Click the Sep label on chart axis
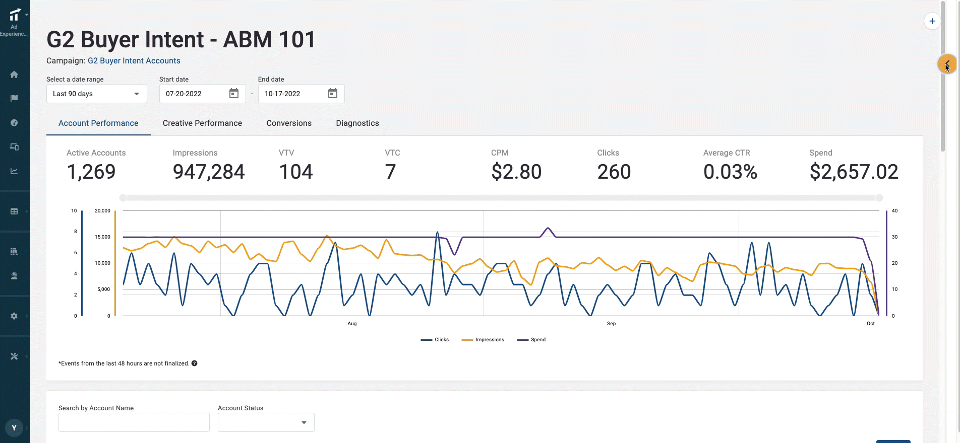The width and height of the screenshot is (960, 443). [x=611, y=324]
